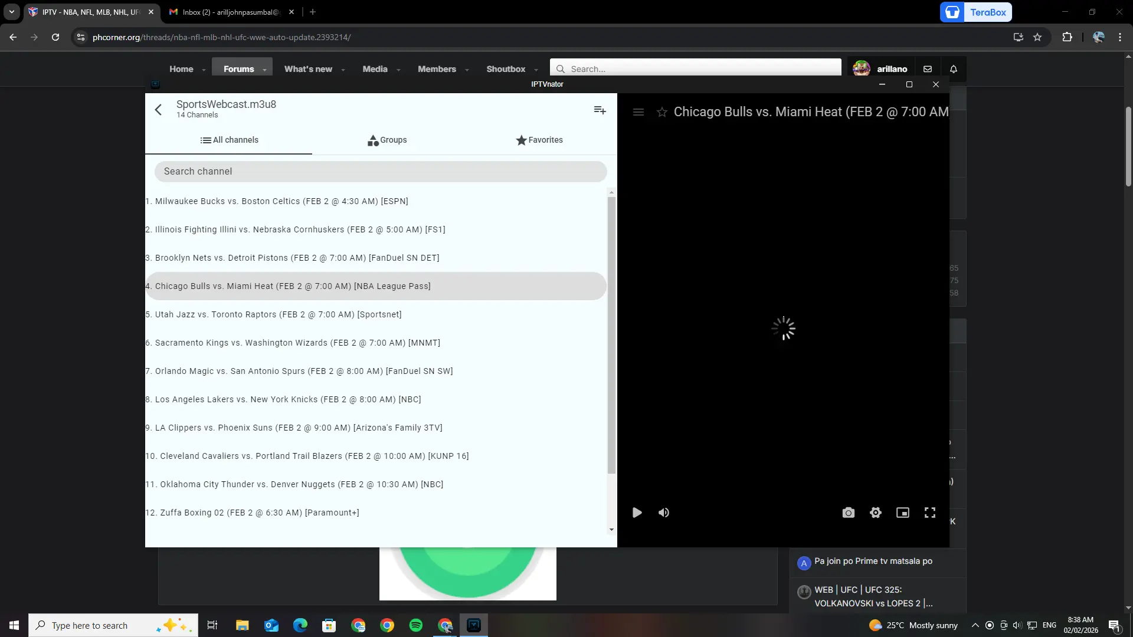This screenshot has width=1133, height=637.
Task: Reload the phcorner page
Action: pos(55,37)
